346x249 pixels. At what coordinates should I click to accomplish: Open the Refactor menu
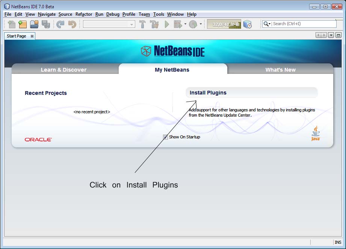tap(84, 14)
